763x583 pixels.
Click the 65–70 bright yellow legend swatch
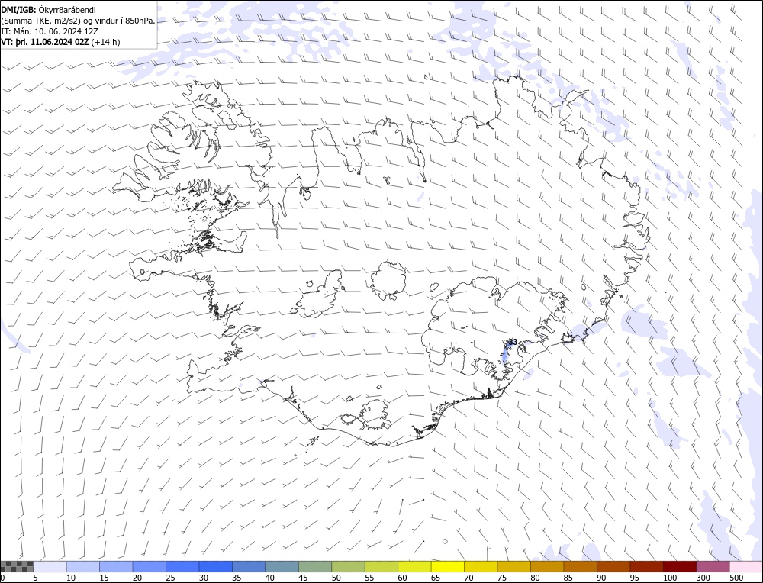tap(448, 566)
